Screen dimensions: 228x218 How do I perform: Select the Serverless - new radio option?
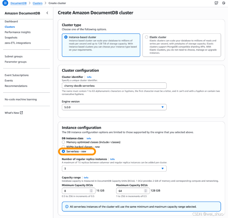coord(63,151)
